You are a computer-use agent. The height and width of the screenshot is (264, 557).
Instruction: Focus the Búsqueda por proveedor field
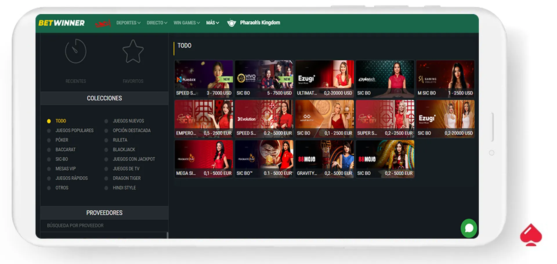pyautogui.click(x=104, y=226)
